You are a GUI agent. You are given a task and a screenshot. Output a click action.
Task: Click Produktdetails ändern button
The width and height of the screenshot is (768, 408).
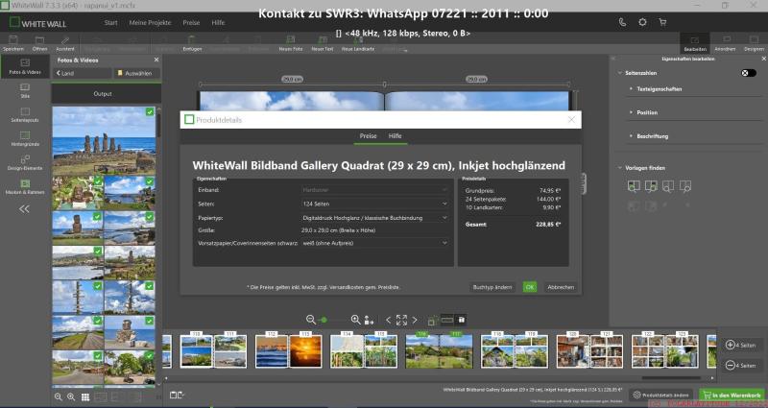tap(660, 395)
